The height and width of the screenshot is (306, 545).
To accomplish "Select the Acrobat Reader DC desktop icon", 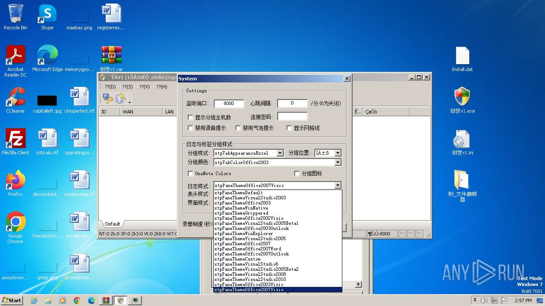I will 15,61.
